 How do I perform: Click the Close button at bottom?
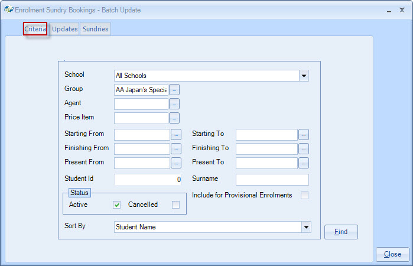[x=392, y=254]
